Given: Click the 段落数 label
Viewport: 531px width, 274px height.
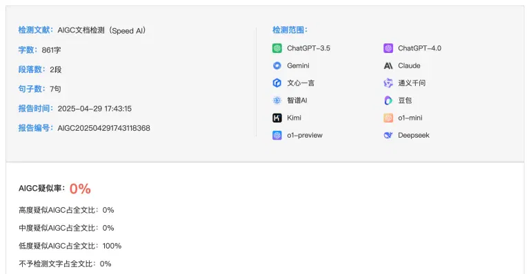Looking at the screenshot, I should pos(32,70).
